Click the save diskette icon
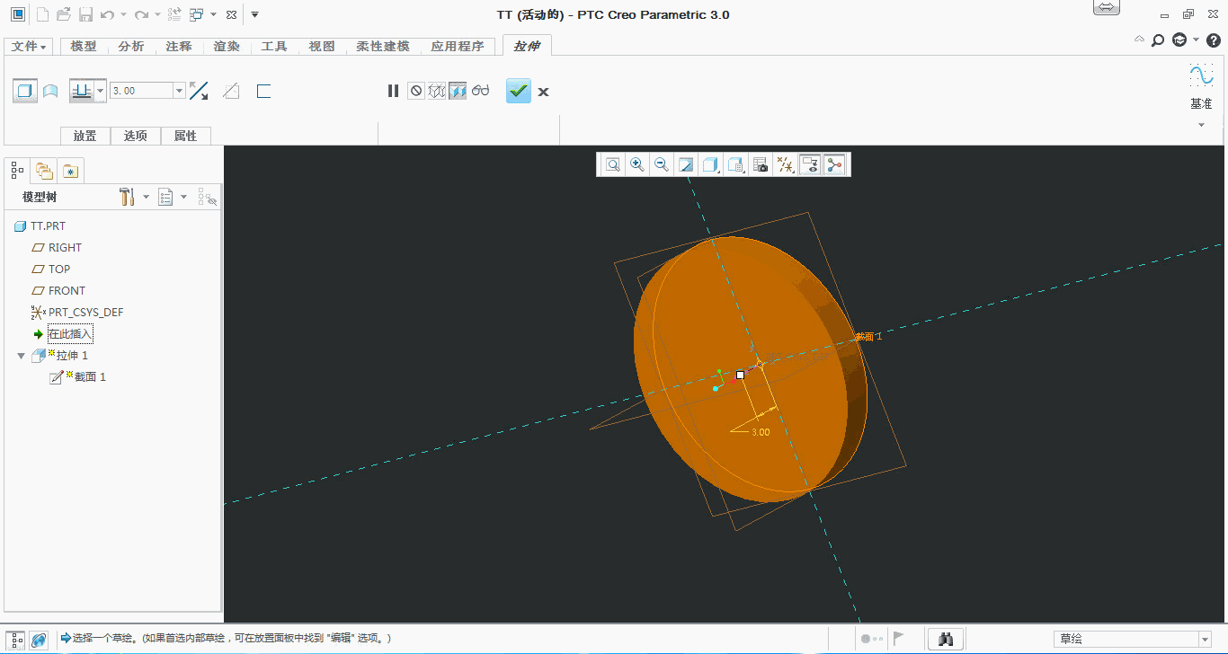1228x654 pixels. pyautogui.click(x=85, y=14)
